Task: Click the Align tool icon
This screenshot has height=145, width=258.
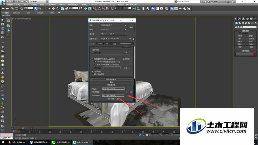Action: tap(138, 8)
